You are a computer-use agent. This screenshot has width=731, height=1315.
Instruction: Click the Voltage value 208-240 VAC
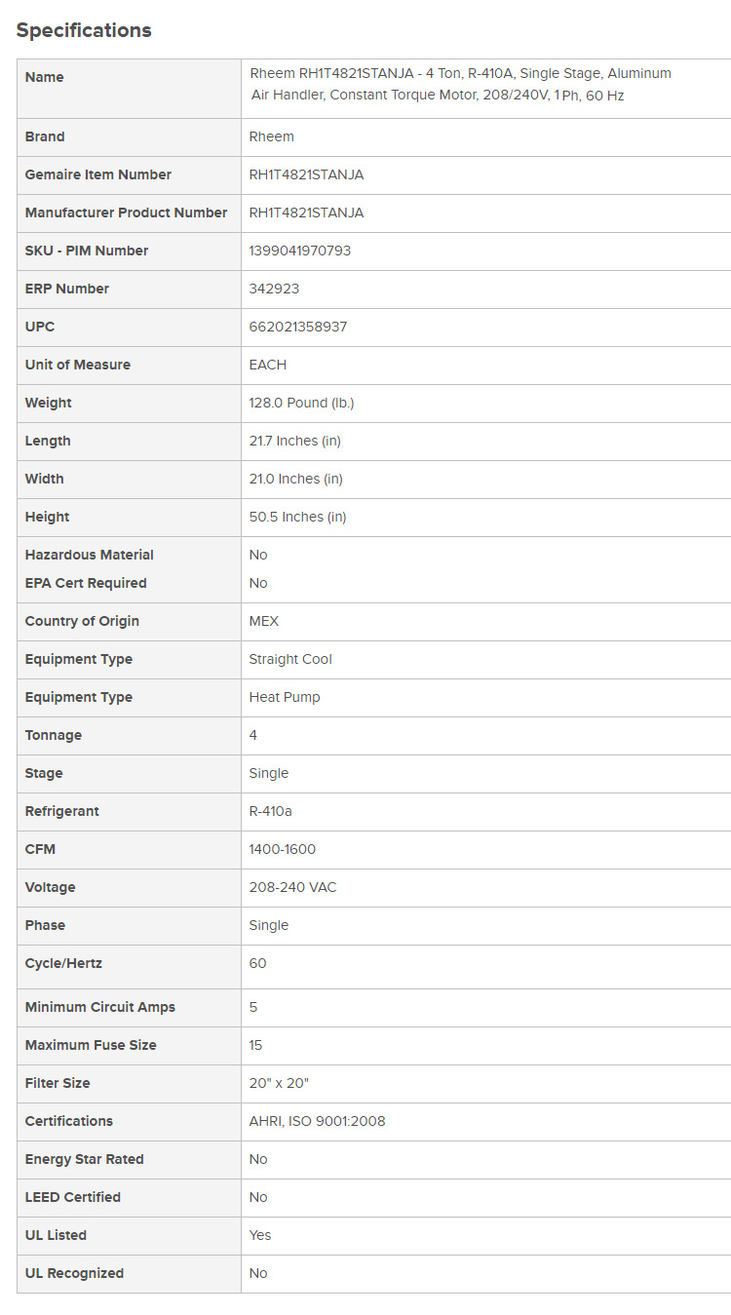(x=292, y=887)
